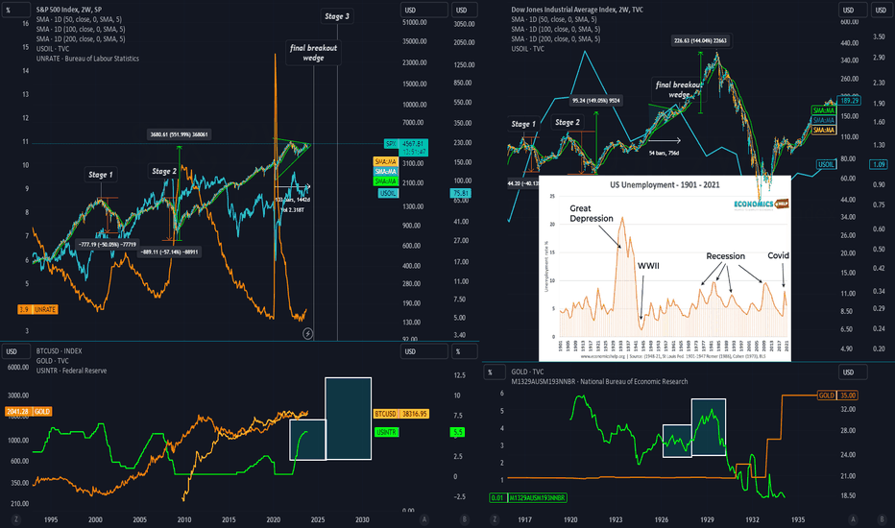Select GOLD - TVC legend in the 1917-1935 chart
This screenshot has height=528, width=895.
[527, 372]
